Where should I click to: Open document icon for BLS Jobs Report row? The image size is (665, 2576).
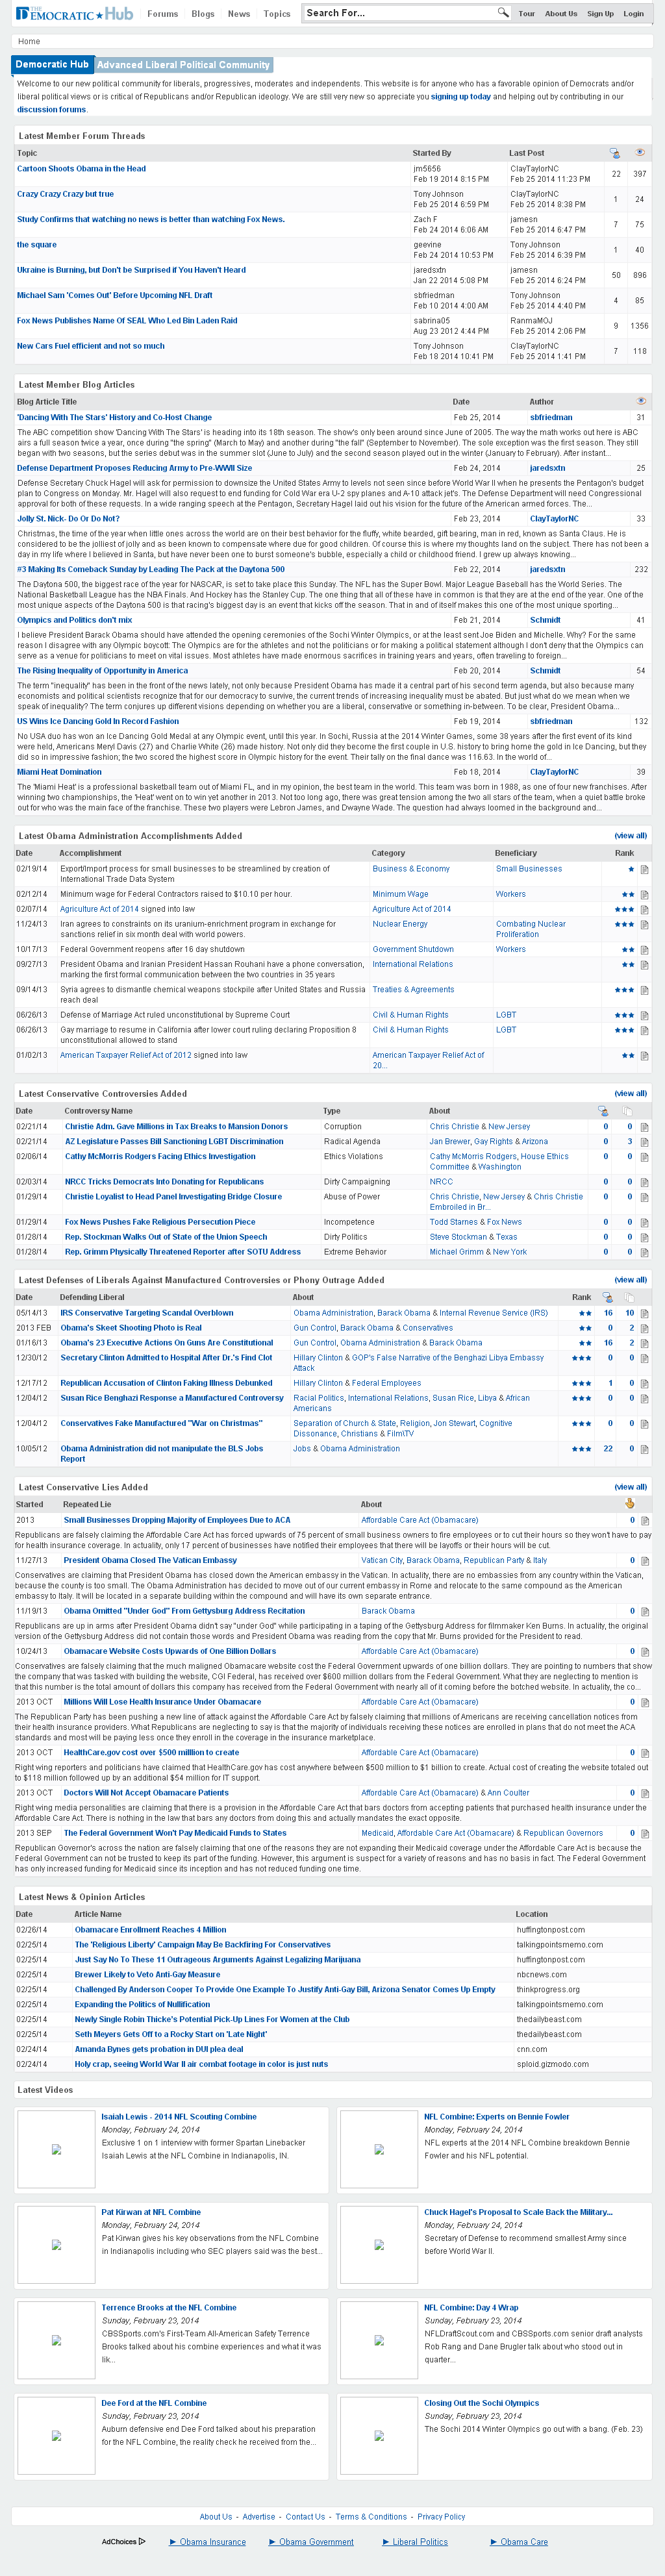tap(645, 1449)
